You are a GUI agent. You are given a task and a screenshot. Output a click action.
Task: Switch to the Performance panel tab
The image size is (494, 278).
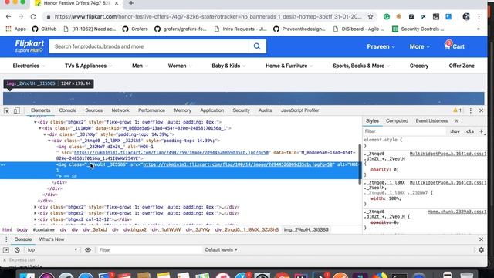point(151,110)
